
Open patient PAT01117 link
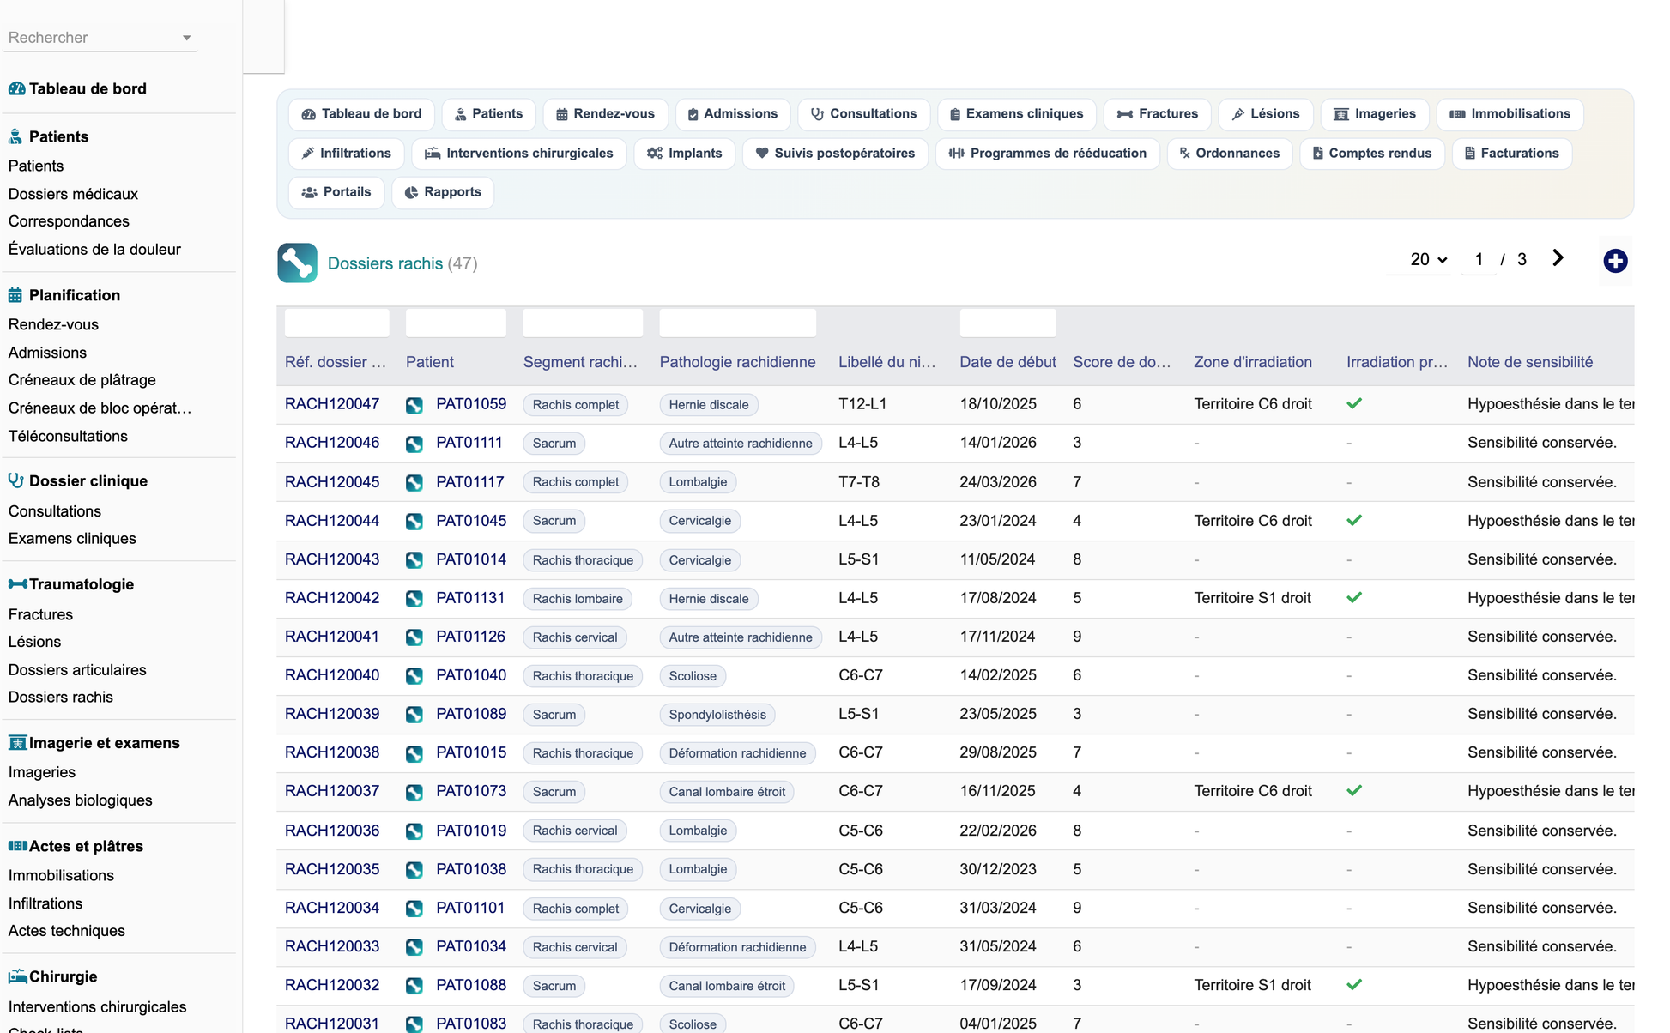click(x=469, y=482)
